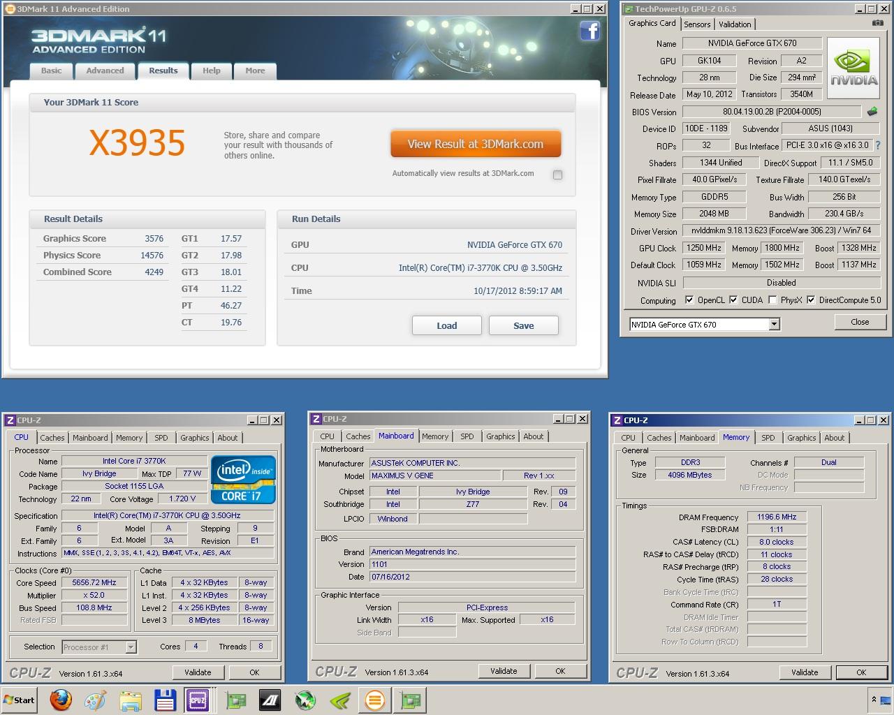The width and height of the screenshot is (894, 715).
Task: Click the Core Speed value 5656.72 MHz
Action: click(x=94, y=582)
